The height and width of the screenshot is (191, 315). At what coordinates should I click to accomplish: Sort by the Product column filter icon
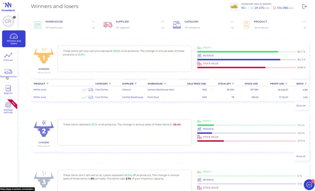tap(47, 84)
